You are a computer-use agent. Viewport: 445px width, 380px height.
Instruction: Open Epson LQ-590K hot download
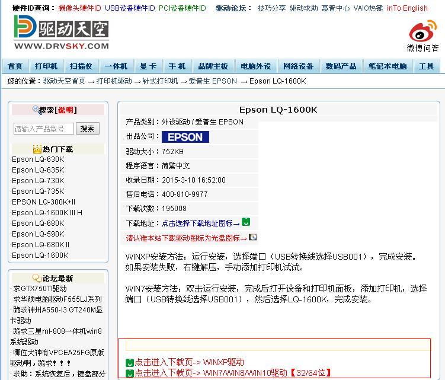pos(38,234)
